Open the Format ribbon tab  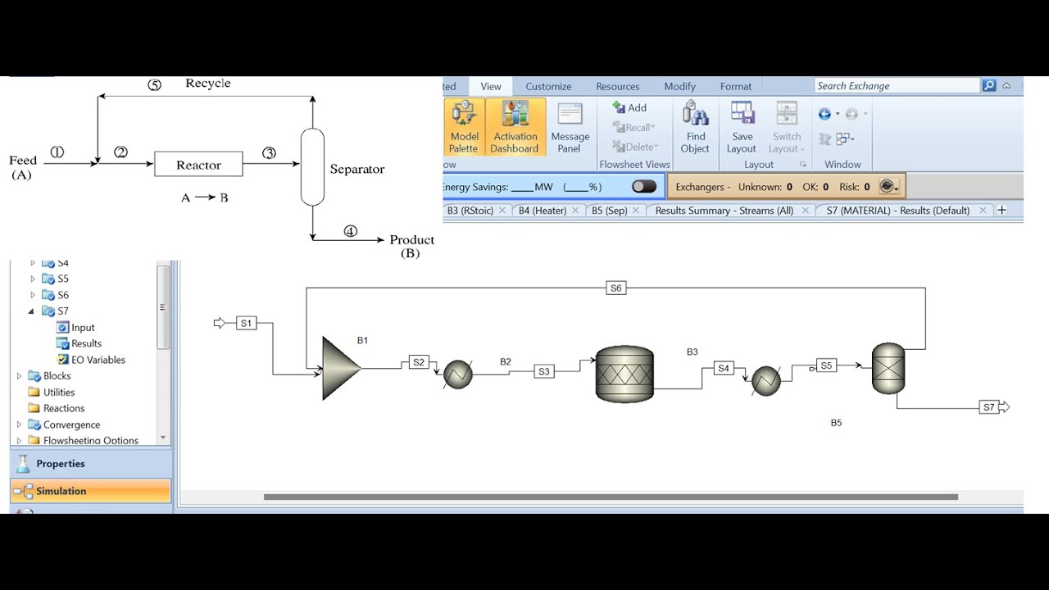click(736, 86)
